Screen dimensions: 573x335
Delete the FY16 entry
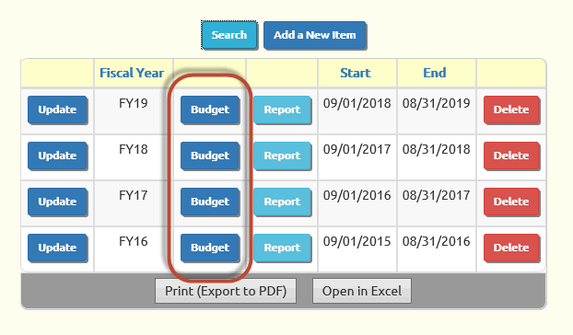511,248
